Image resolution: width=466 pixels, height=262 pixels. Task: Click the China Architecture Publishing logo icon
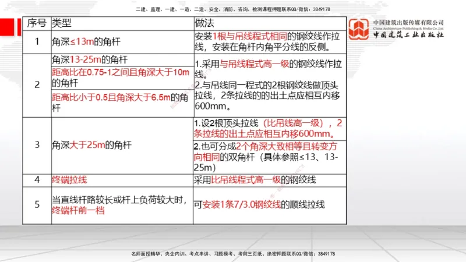click(x=359, y=29)
